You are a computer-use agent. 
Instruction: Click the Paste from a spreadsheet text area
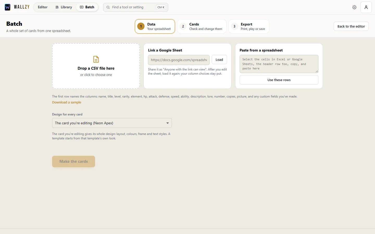click(279, 64)
